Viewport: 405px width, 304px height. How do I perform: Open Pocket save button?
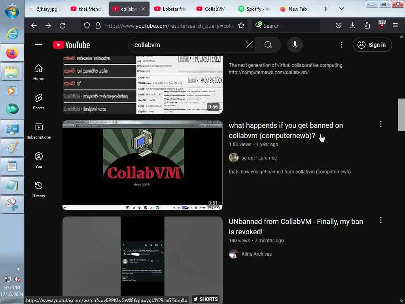click(339, 25)
